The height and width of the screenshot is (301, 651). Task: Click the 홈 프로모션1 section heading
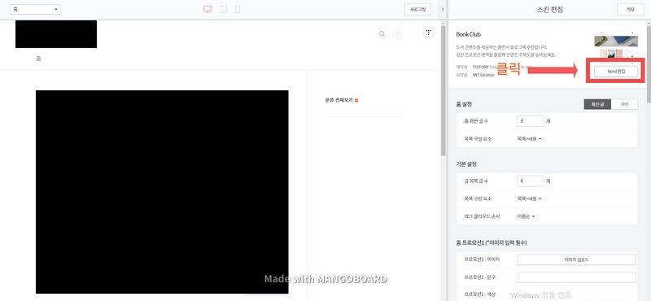coord(492,242)
